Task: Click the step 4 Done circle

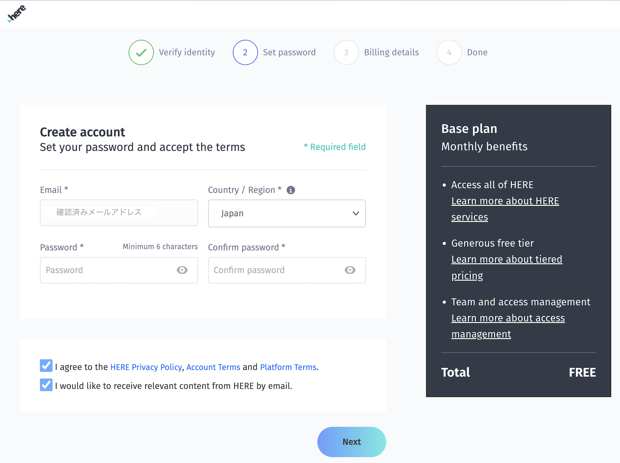Action: point(449,52)
